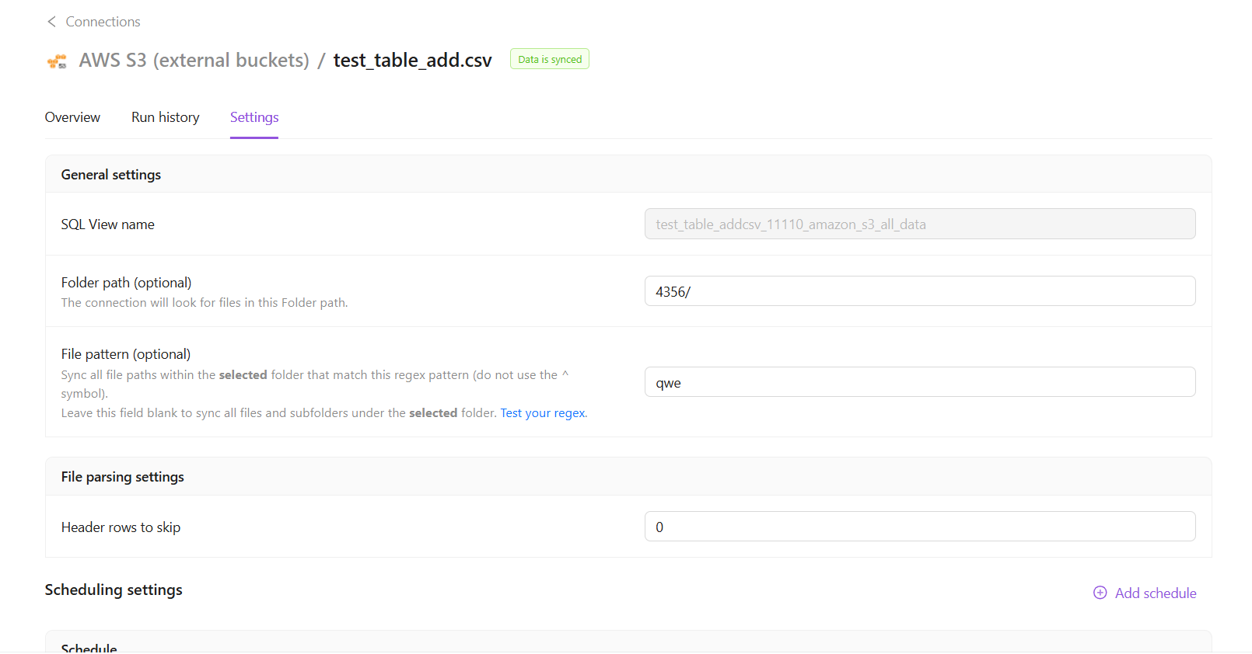Click the File pattern regex input
The width and height of the screenshot is (1252, 654).
(919, 382)
